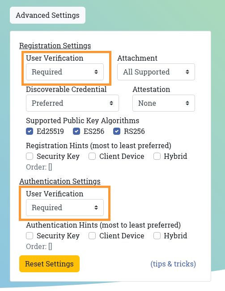Viewport: 225px width, 291px height.
Task: Click the Attestation dropdown arrow icon
Action: tap(187, 103)
